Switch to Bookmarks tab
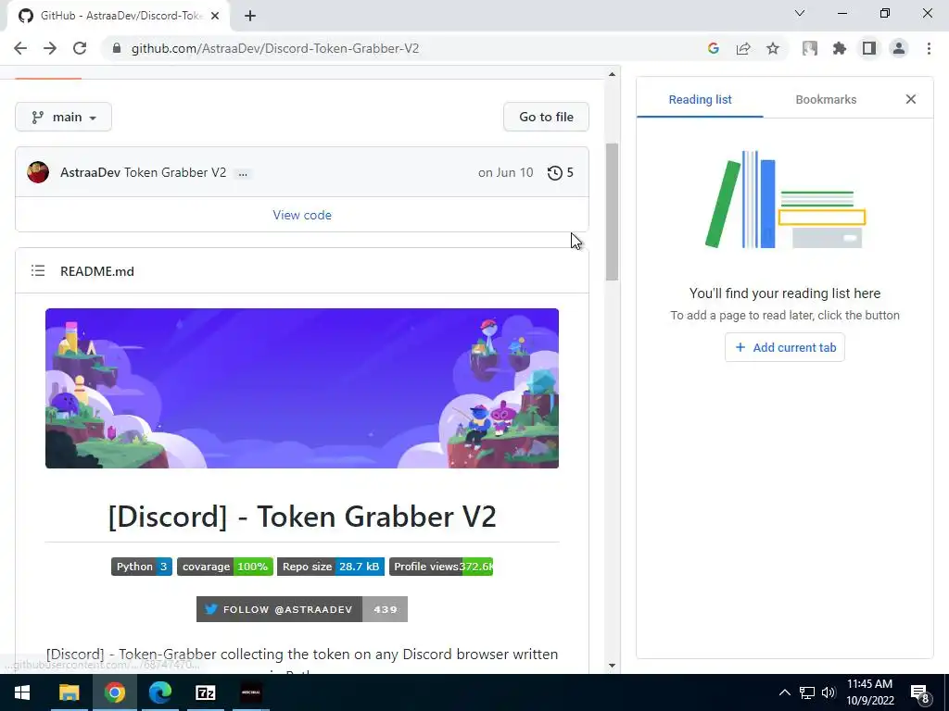 [x=826, y=100]
